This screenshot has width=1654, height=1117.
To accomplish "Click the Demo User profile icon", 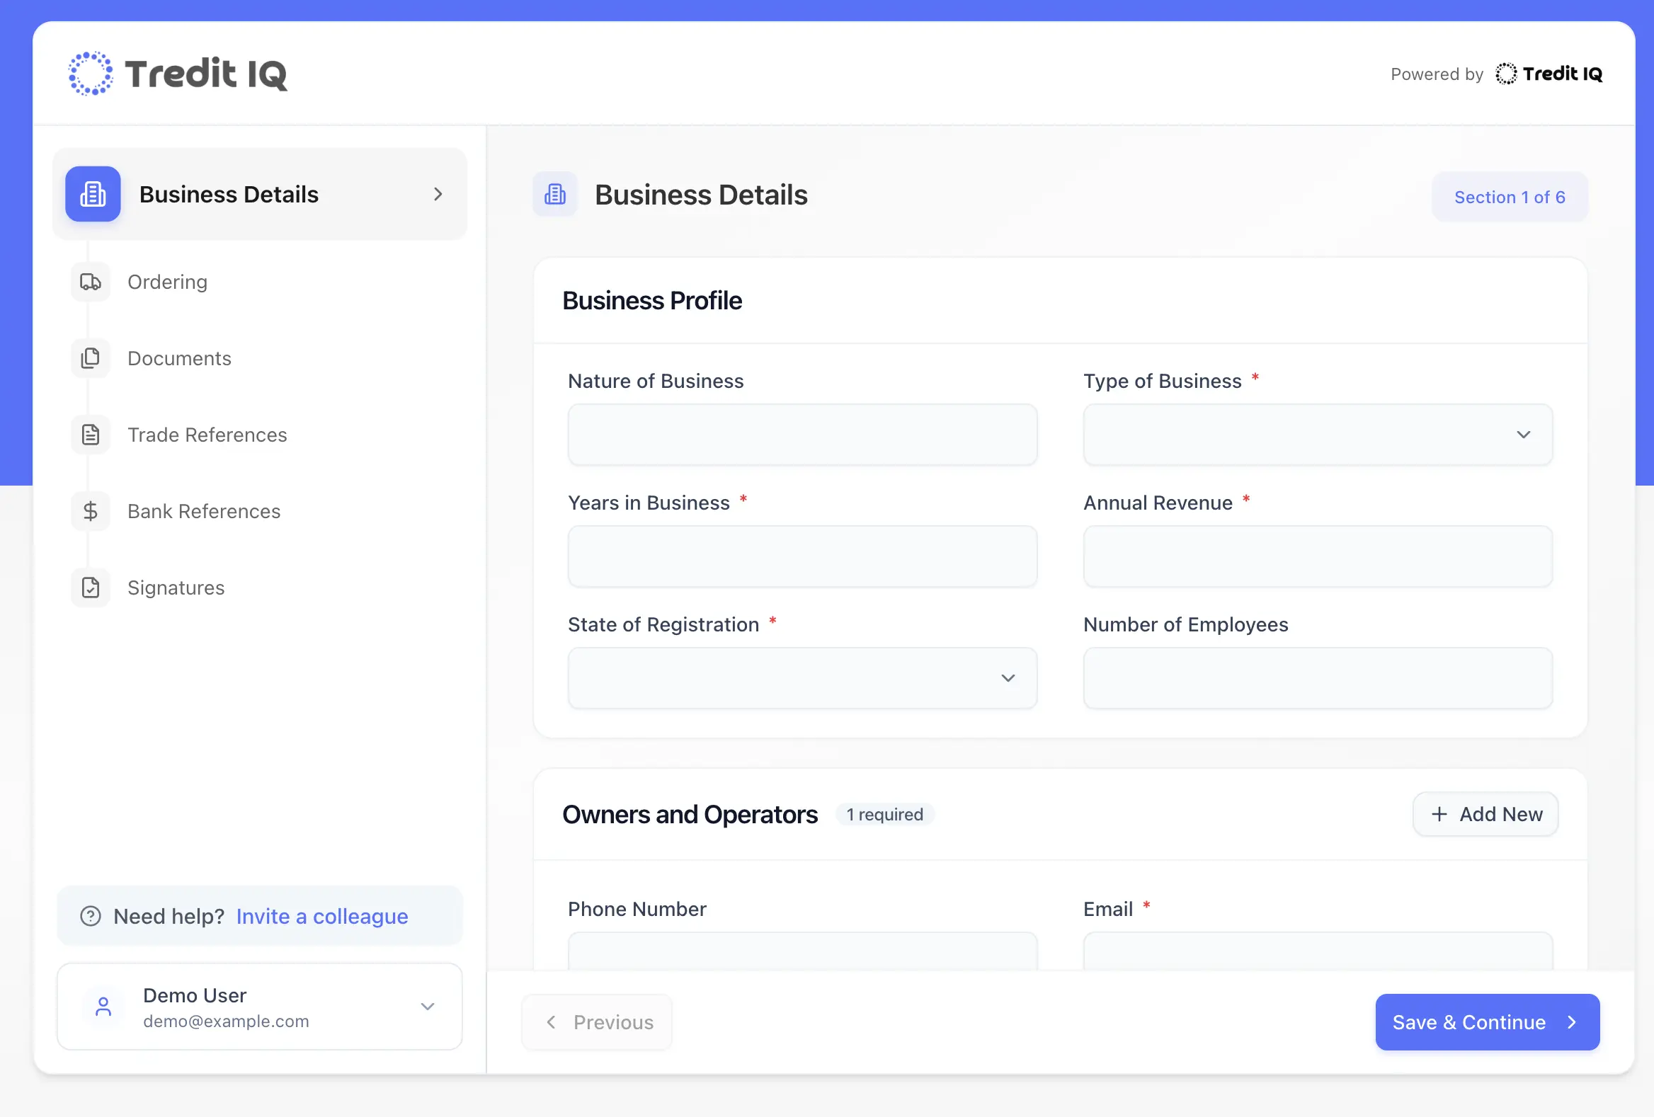I will 104,1006.
